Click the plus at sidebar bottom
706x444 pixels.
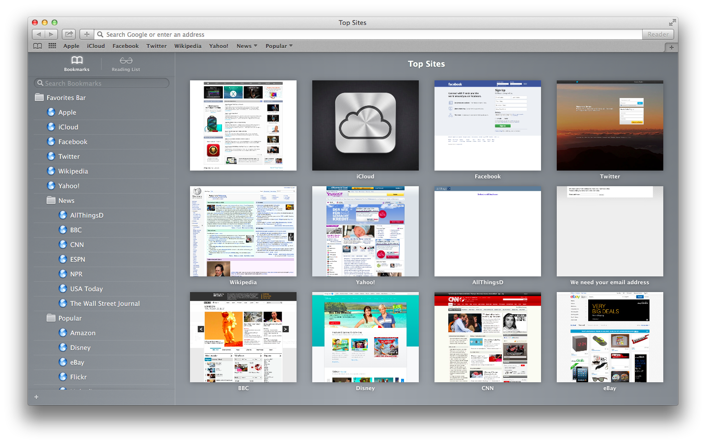point(36,397)
